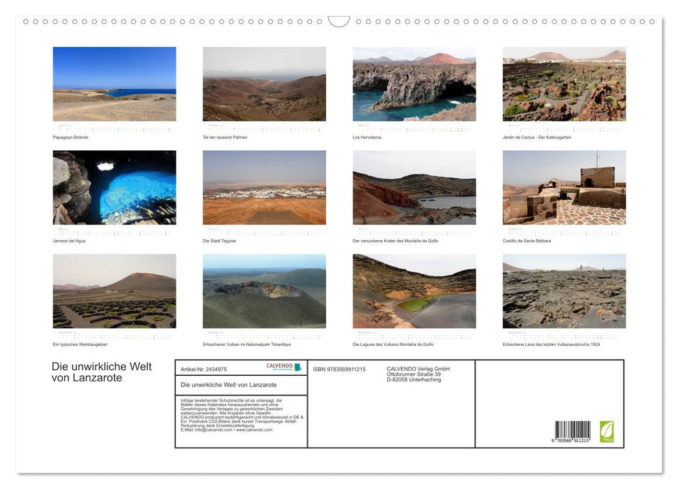Click the caption 'Papagayo-Strände'
This screenshot has width=678, height=489.
pyautogui.click(x=71, y=137)
